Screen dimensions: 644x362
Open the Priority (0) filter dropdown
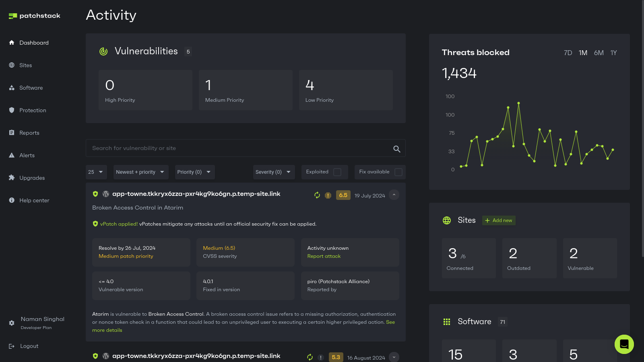coord(194,172)
